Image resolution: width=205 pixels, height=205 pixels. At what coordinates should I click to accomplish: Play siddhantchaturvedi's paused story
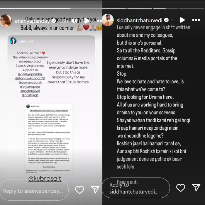[182, 20]
